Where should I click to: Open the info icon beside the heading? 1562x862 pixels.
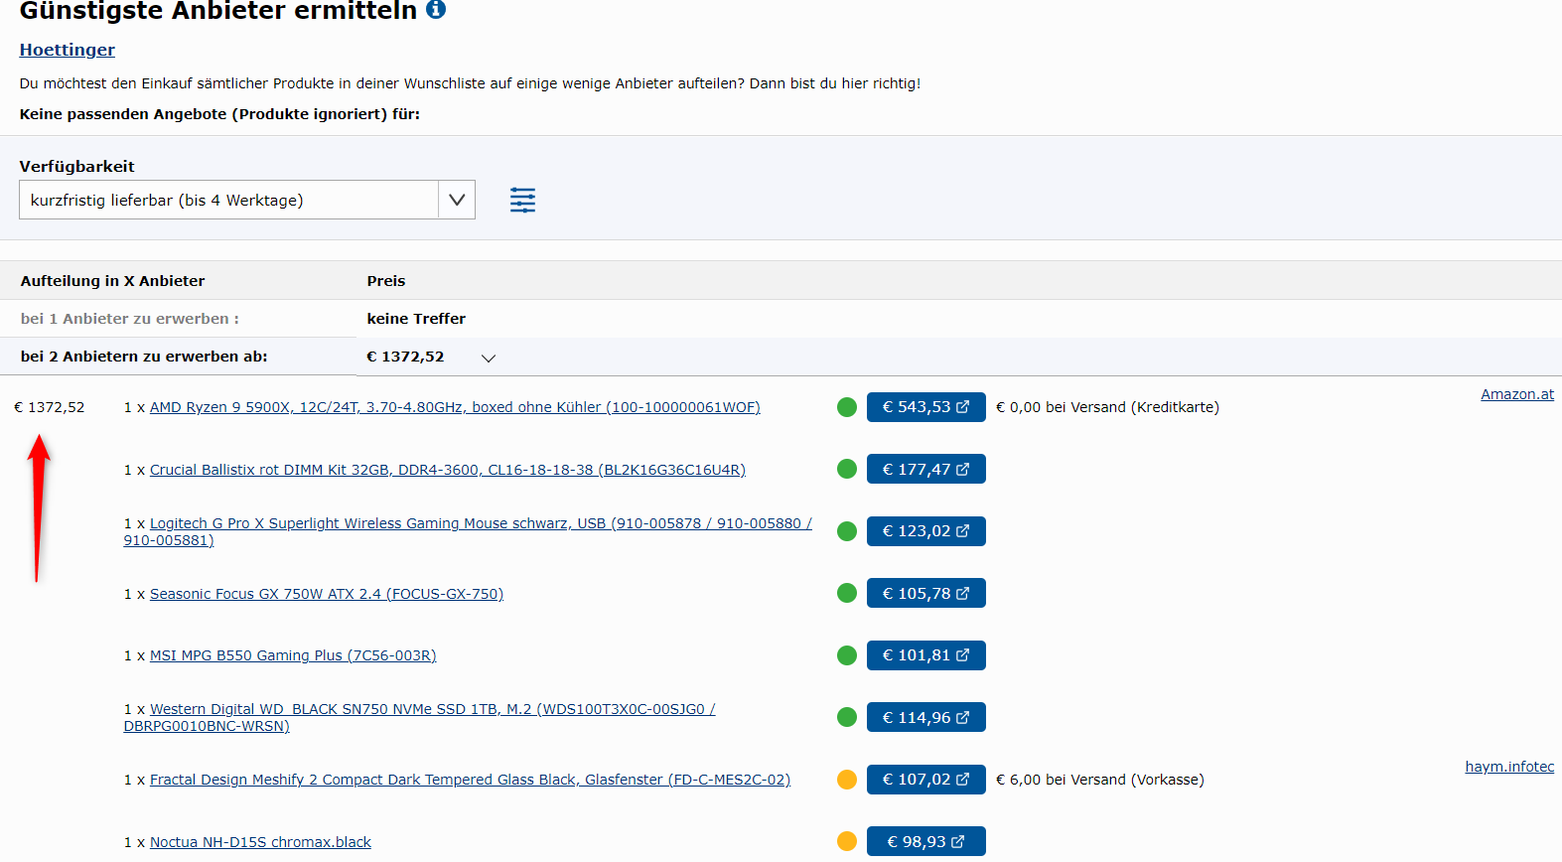(x=436, y=9)
